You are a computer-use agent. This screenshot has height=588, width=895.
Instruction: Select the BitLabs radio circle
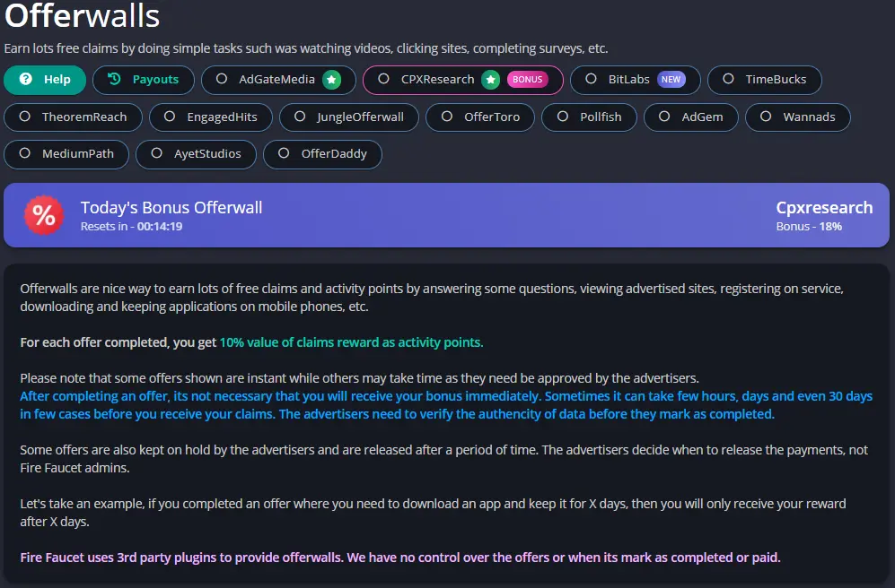[x=591, y=79]
